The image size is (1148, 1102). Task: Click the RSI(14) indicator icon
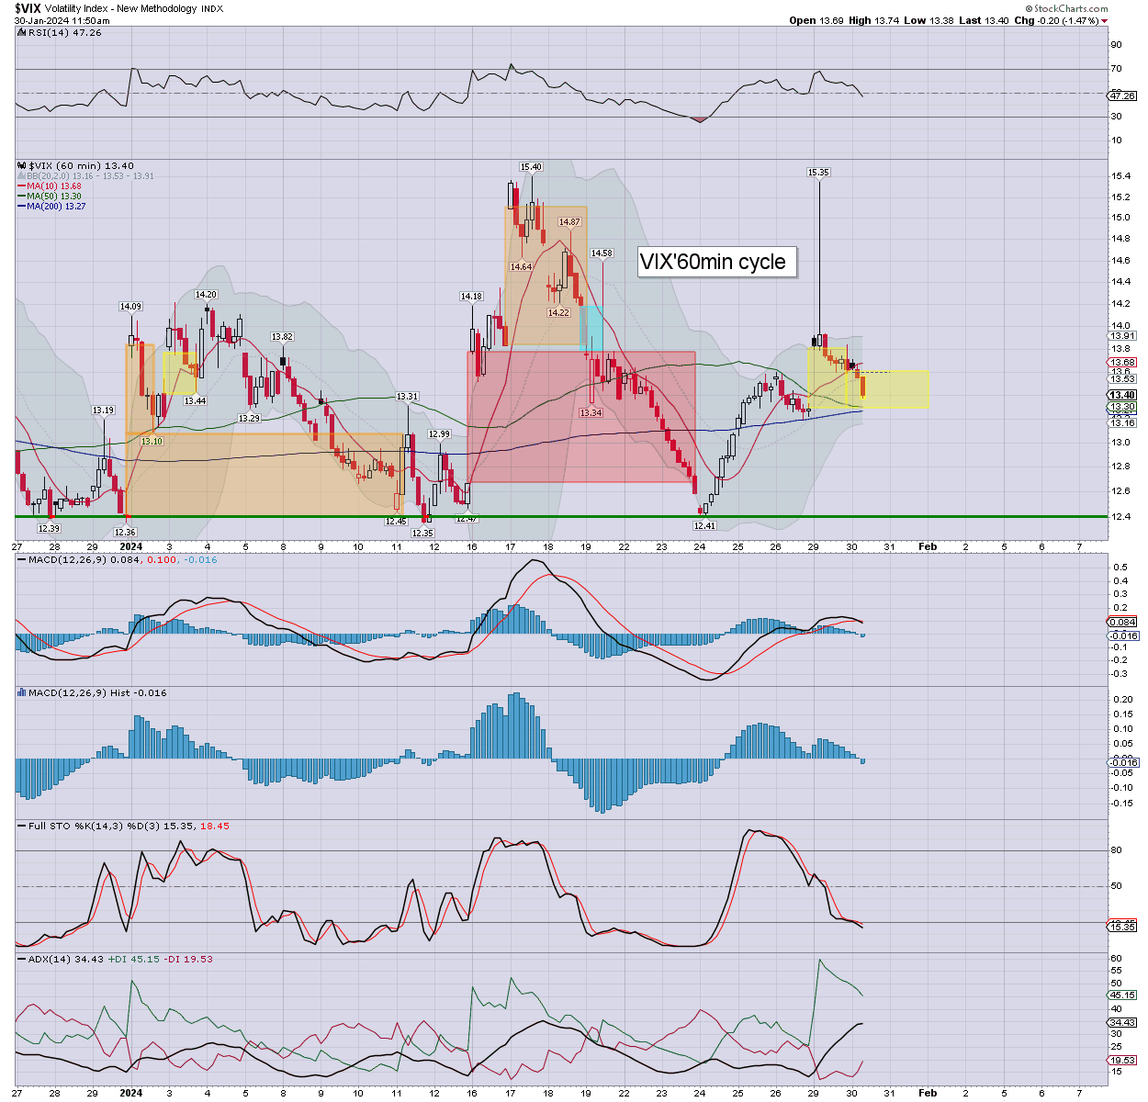click(x=22, y=33)
